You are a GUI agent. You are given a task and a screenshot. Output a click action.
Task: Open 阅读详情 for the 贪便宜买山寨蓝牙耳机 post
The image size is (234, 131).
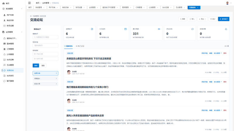point(204,53)
